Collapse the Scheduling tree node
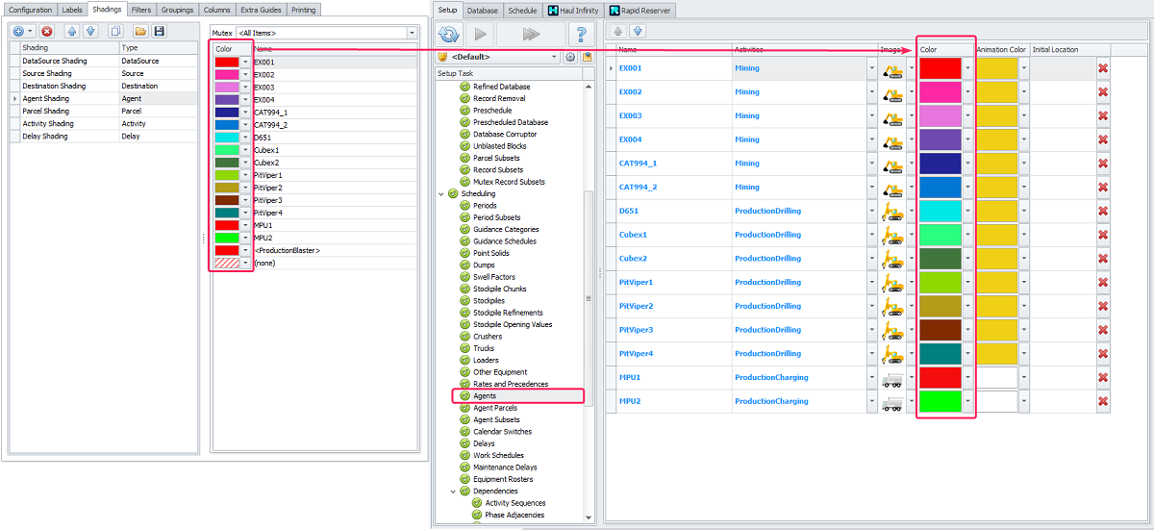 441,193
